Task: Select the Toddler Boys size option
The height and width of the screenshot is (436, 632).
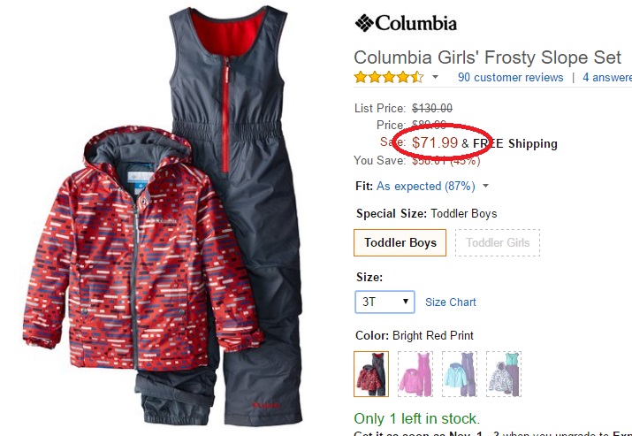Action: 400,243
